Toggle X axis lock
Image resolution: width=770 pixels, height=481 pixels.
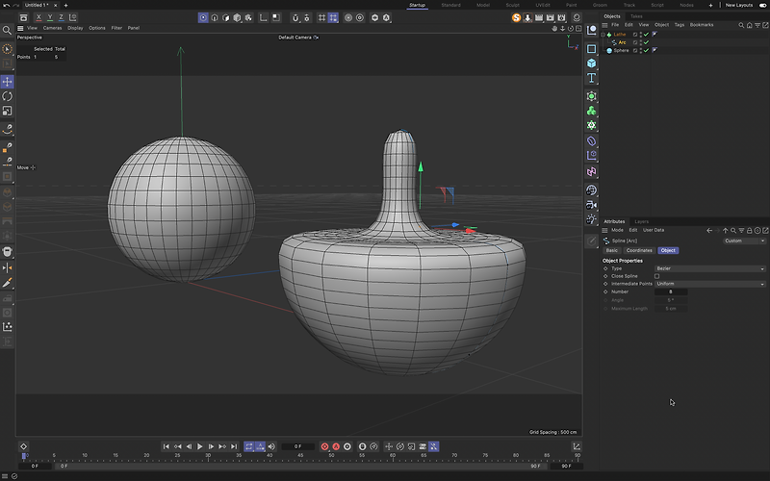pyautogui.click(x=38, y=17)
